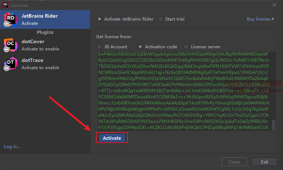This screenshot has height=170, width=283.
Task: Click the dotTrace plugin icon
Action: click(x=10, y=64)
